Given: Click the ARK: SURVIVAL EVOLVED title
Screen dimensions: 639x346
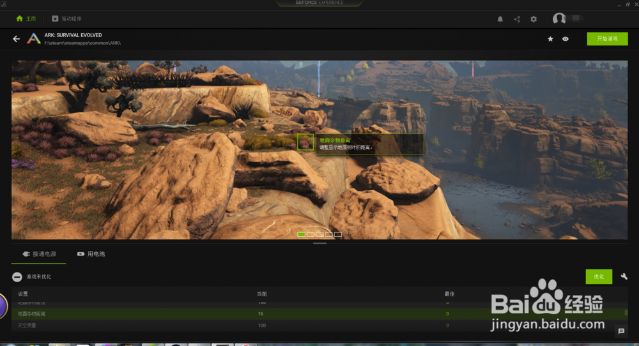Looking at the screenshot, I should (73, 35).
